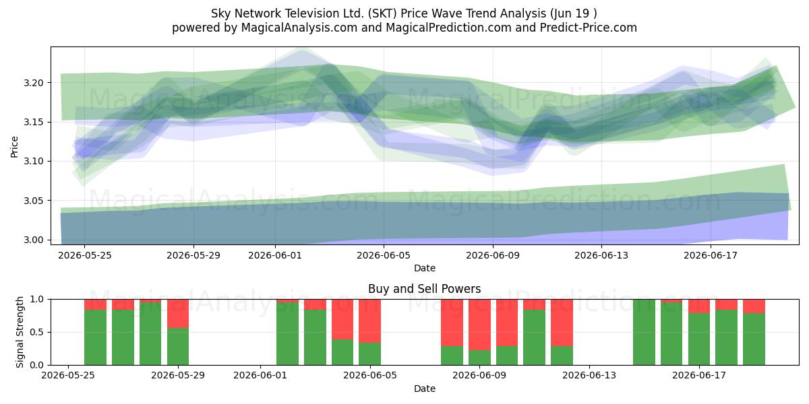Click the green buy bar for June 2

tap(287, 333)
